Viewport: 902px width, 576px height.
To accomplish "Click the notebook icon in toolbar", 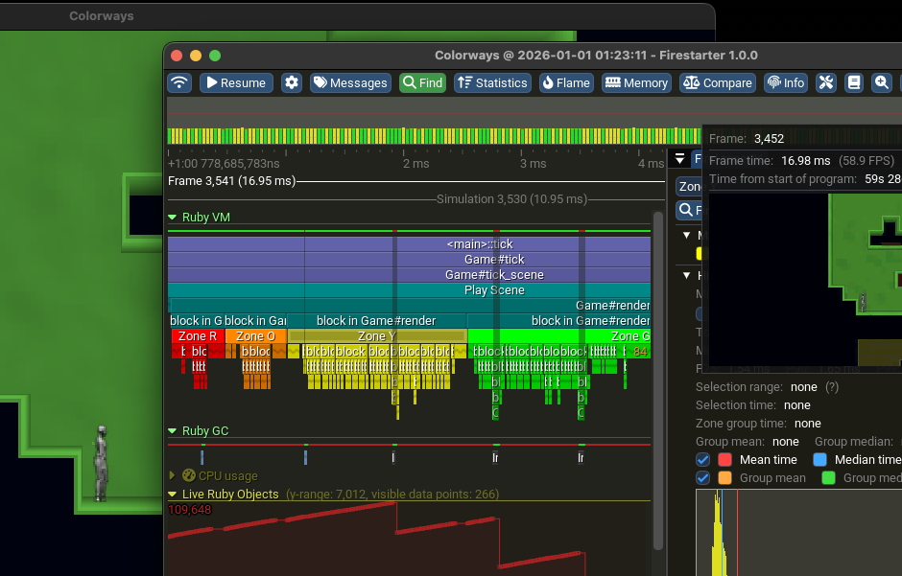I will [x=853, y=83].
